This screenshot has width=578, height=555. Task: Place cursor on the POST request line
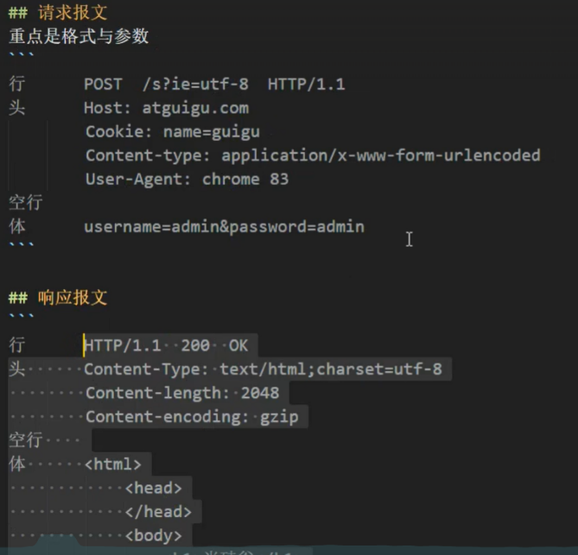(x=214, y=84)
